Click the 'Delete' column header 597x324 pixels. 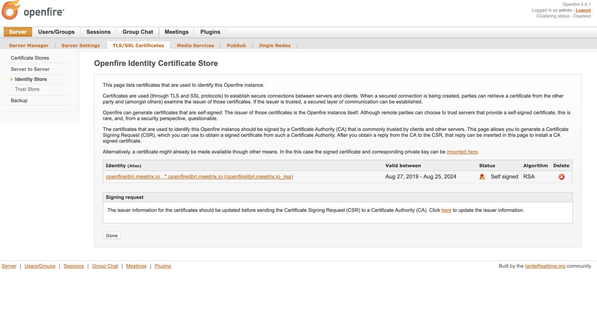point(561,166)
